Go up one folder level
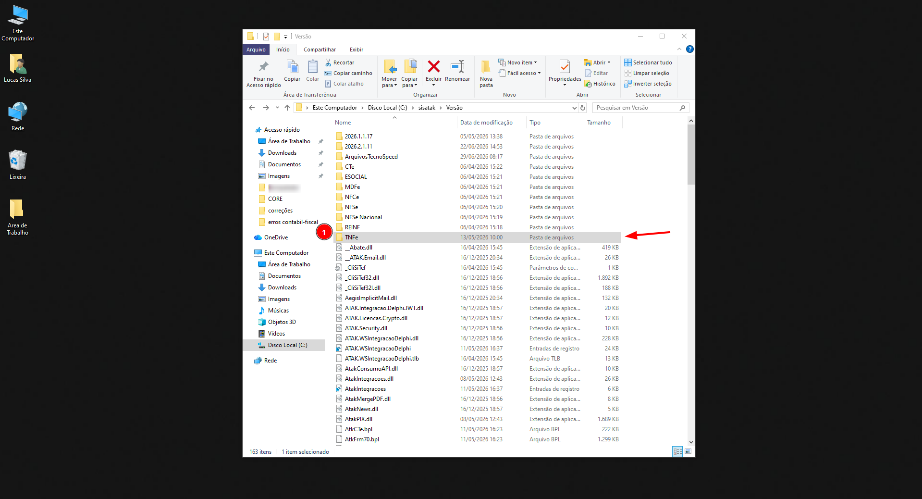The image size is (922, 499). click(287, 108)
